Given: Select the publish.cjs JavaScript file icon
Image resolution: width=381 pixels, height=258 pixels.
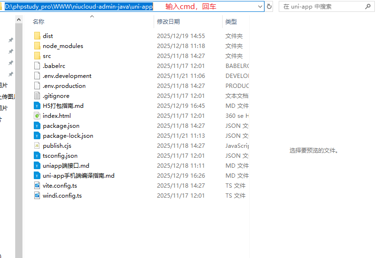Looking at the screenshot, I should tap(37, 145).
